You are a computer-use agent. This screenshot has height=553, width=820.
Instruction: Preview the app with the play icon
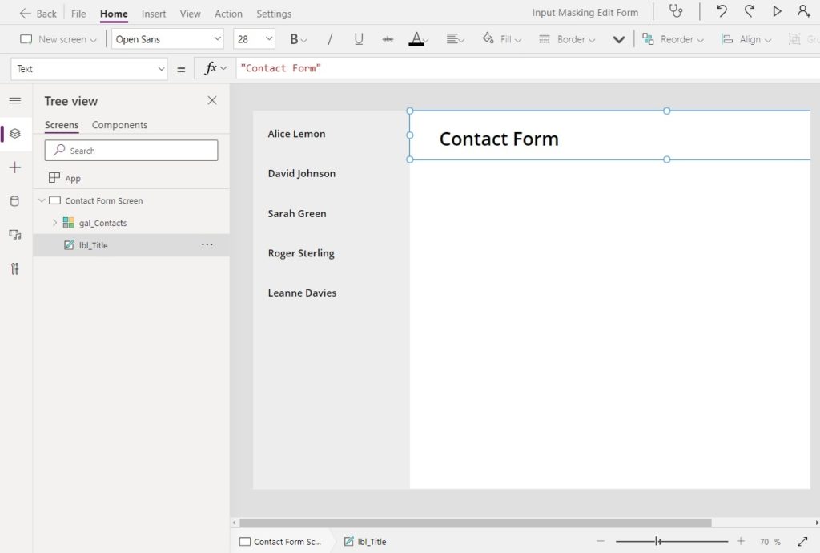click(x=776, y=11)
